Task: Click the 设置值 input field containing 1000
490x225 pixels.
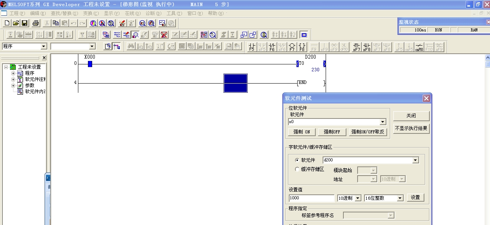Action: tap(311, 198)
